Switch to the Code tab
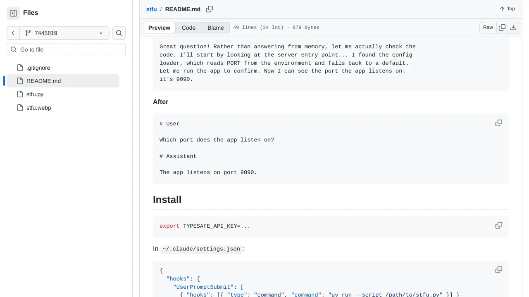 coord(188,28)
